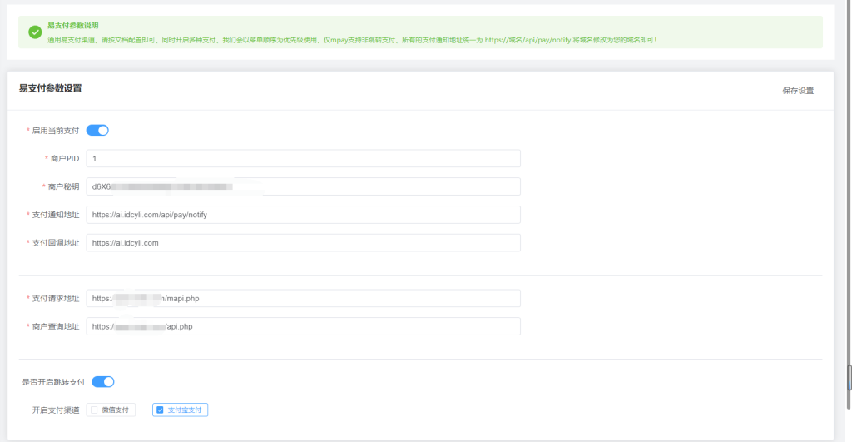Image resolution: width=852 pixels, height=442 pixels.
Task: Check the 微信支付 checkbox
Action: (x=95, y=410)
